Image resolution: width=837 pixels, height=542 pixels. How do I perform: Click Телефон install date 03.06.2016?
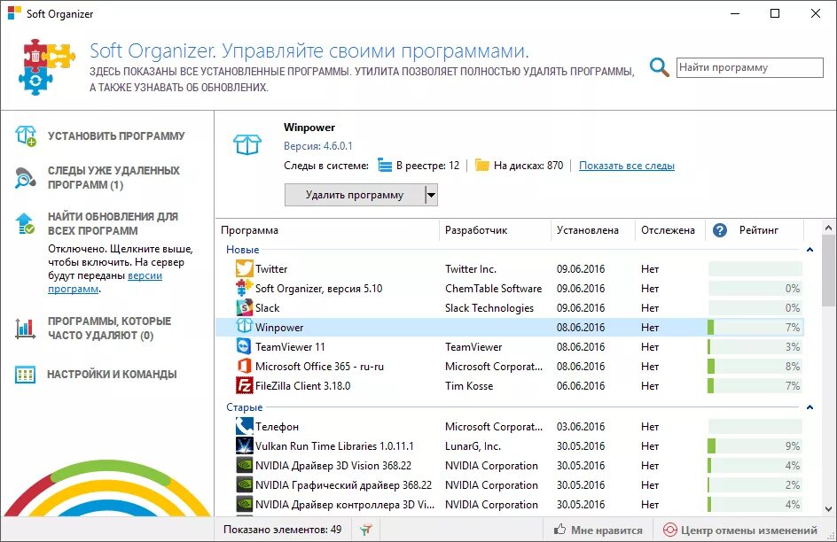click(x=581, y=426)
